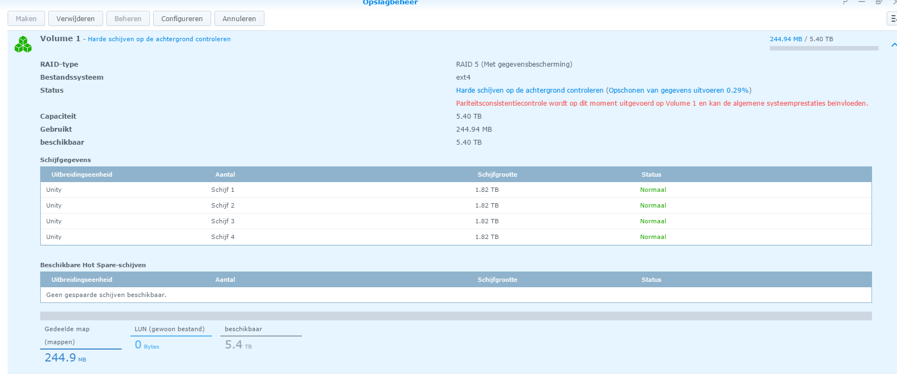
Task: Click the LUN (gewoon bestand) legend item
Action: click(169, 329)
